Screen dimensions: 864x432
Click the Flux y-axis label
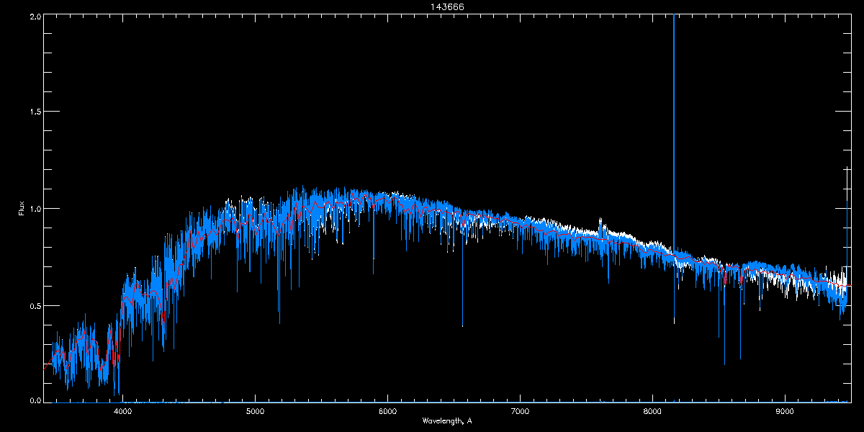click(x=22, y=209)
